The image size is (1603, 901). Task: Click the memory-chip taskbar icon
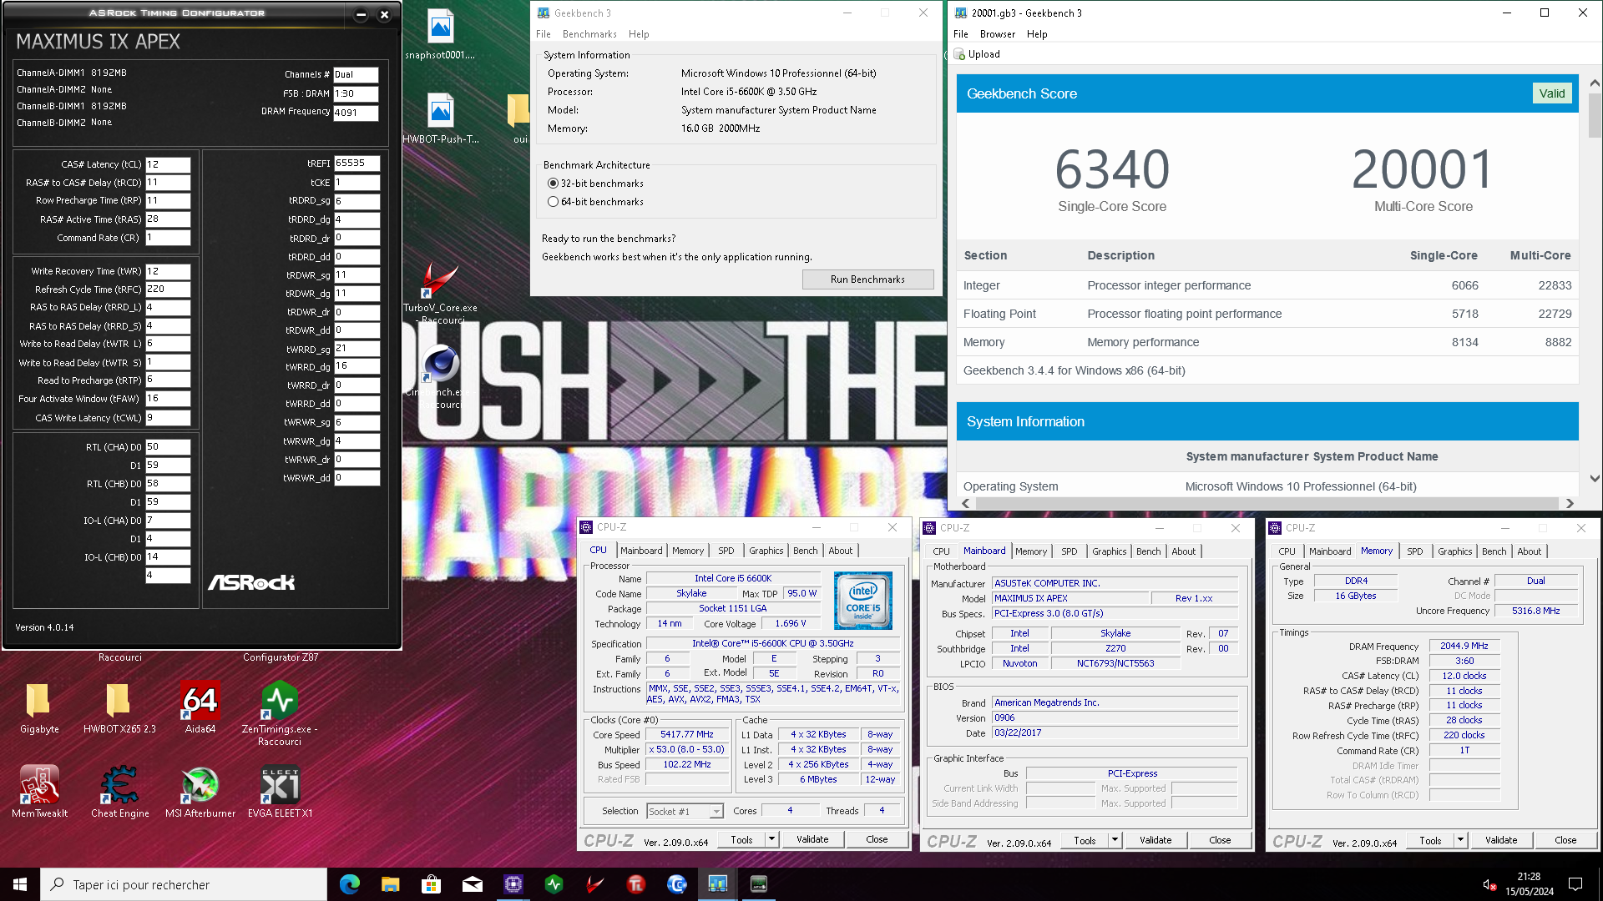[758, 884]
